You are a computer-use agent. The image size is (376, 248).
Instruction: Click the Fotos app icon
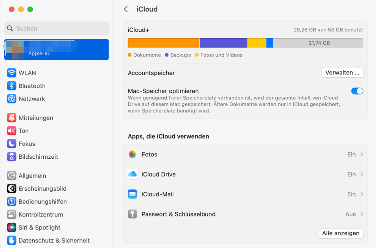point(132,154)
